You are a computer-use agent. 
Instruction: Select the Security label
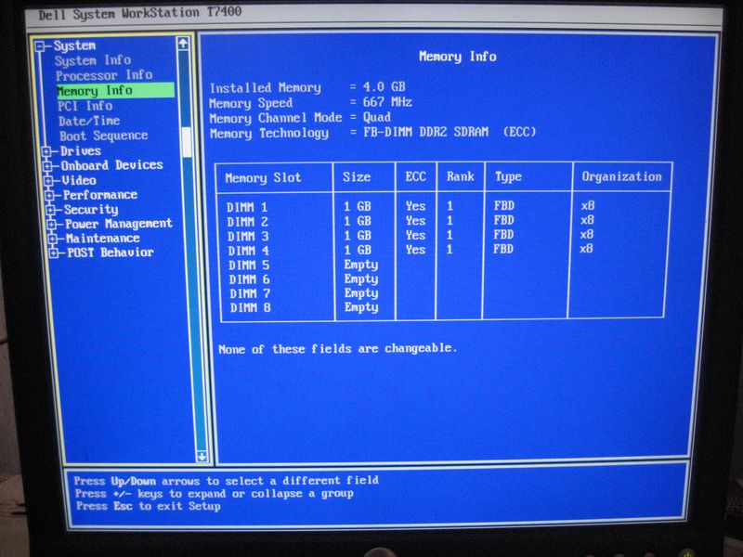coord(91,210)
